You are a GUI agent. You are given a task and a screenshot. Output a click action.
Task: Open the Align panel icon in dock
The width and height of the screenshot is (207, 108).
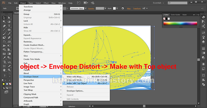(x=204, y=80)
